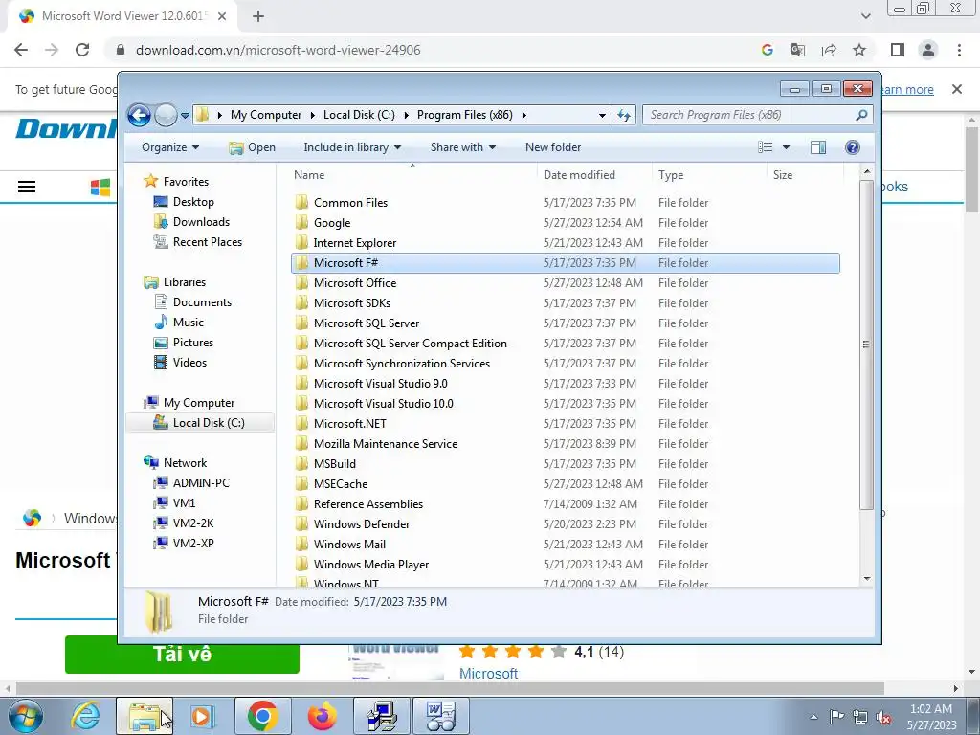Click the green Tải về download button
This screenshot has width=980, height=735.
click(x=182, y=655)
